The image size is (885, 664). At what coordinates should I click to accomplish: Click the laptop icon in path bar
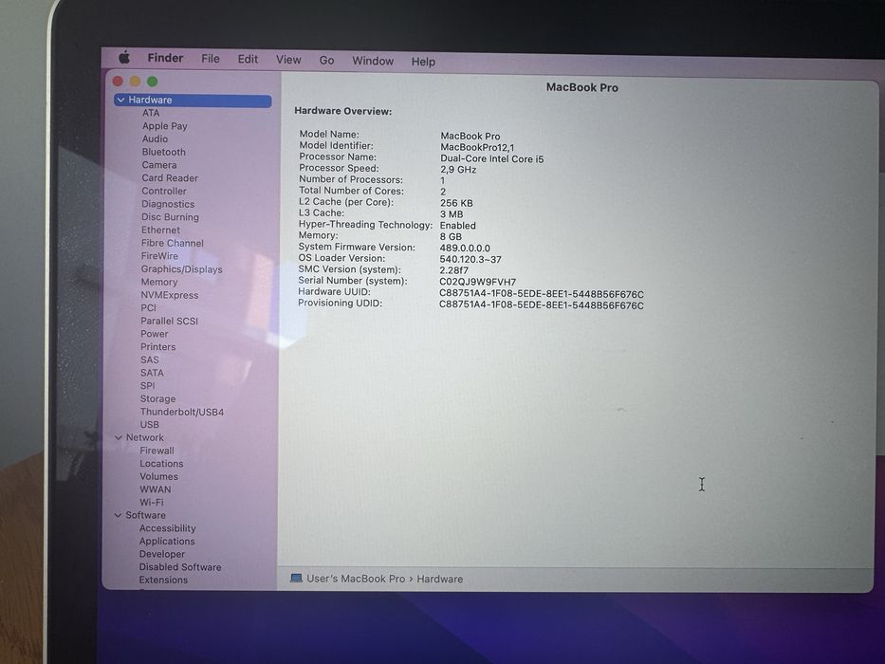[296, 578]
